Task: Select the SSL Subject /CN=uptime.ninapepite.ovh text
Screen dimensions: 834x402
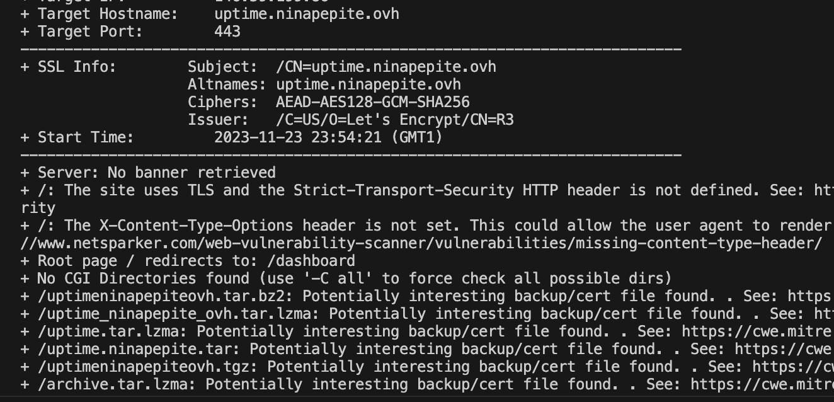Action: click(386, 66)
